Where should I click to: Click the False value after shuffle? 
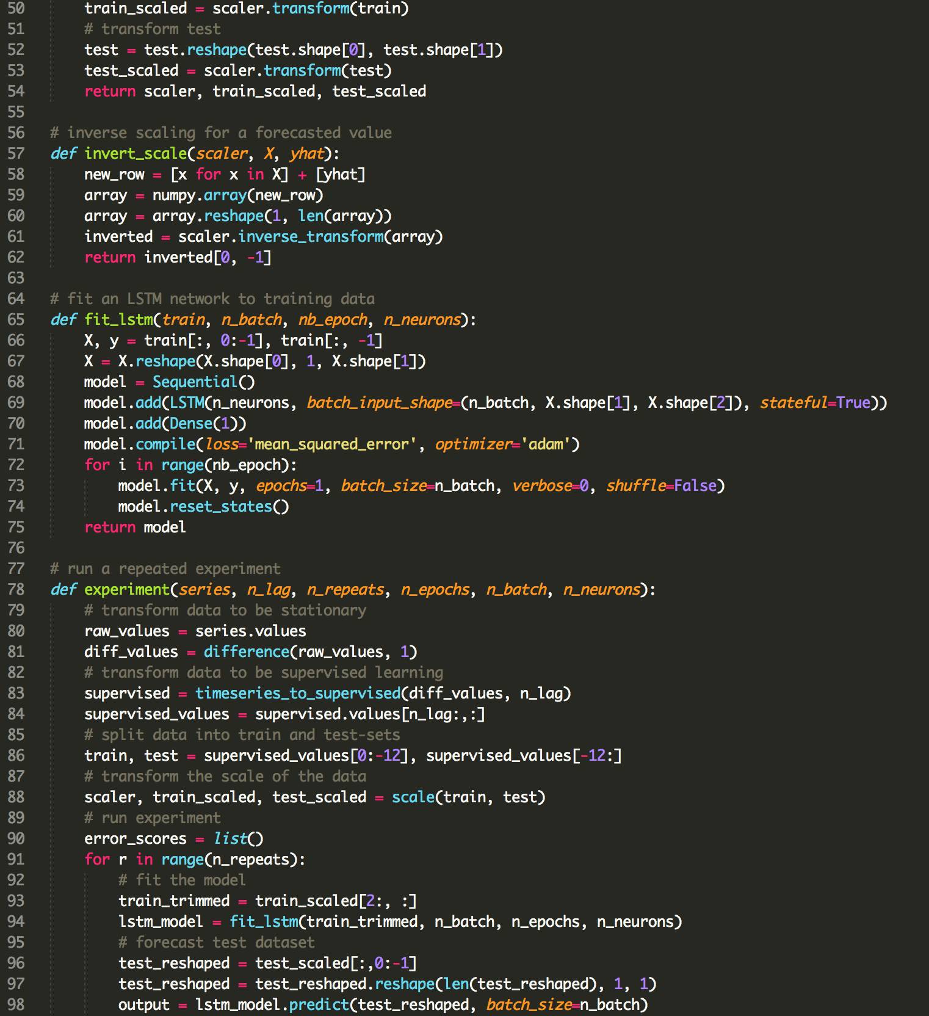coord(695,485)
